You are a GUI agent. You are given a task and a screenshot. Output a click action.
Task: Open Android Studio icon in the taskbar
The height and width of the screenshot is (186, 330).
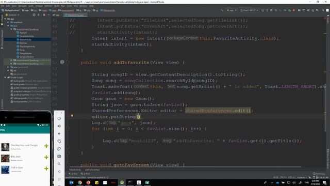pos(122,182)
